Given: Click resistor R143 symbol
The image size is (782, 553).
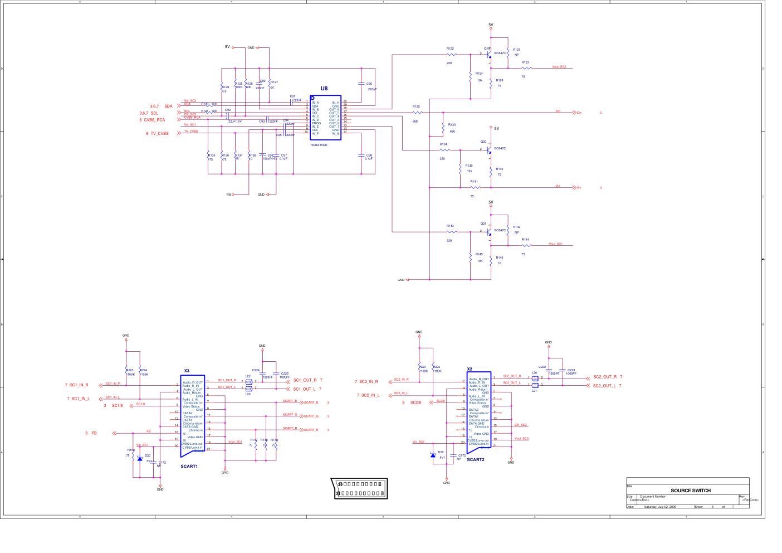Looking at the screenshot, I should [x=452, y=232].
